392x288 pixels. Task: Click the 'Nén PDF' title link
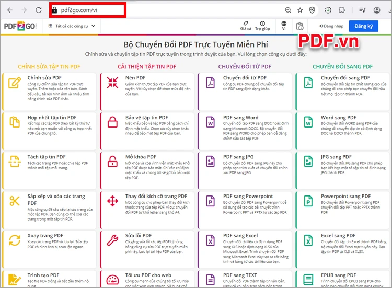point(135,78)
